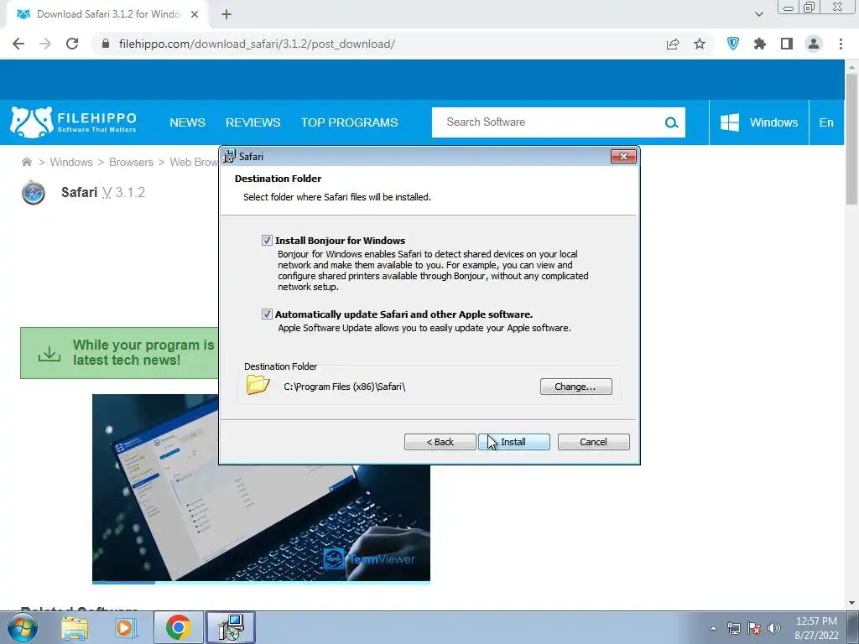Image resolution: width=859 pixels, height=644 pixels.
Task: Toggle the Chrome side panel icon
Action: coord(787,44)
